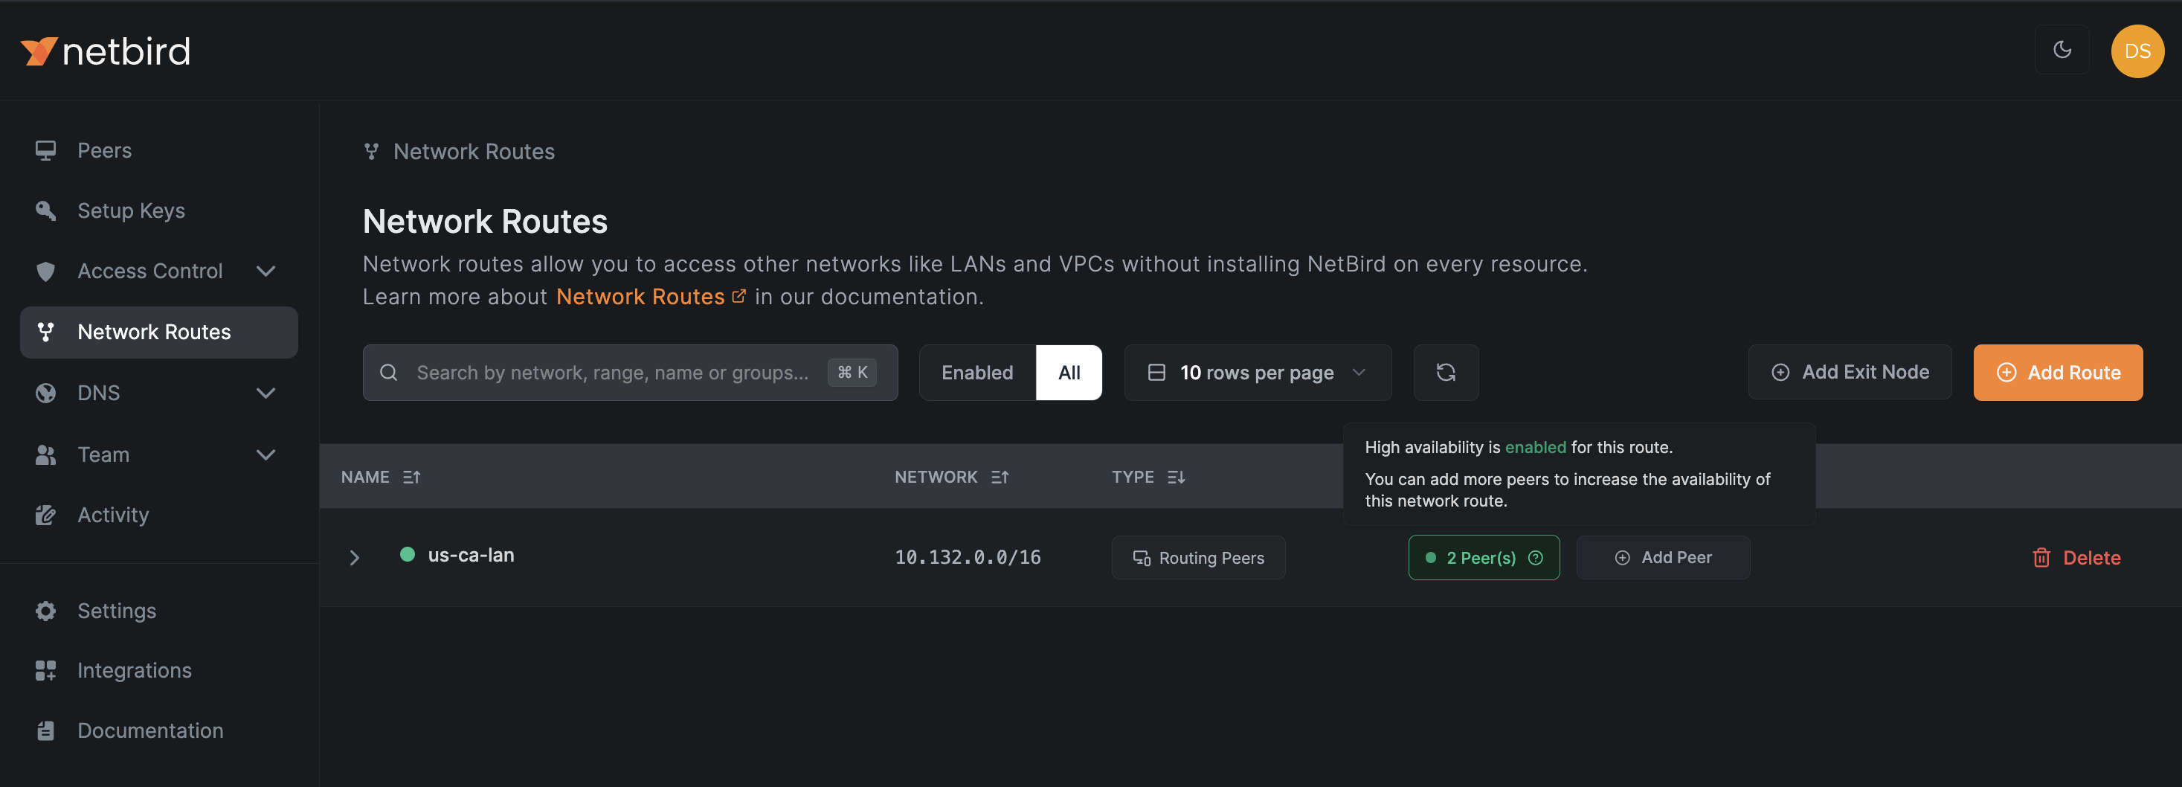Focus the route search field

click(x=610, y=372)
